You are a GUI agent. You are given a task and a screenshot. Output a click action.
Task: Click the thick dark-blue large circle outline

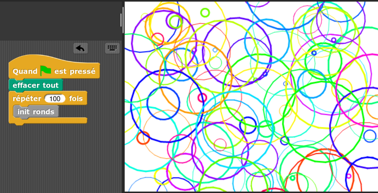(132, 105)
